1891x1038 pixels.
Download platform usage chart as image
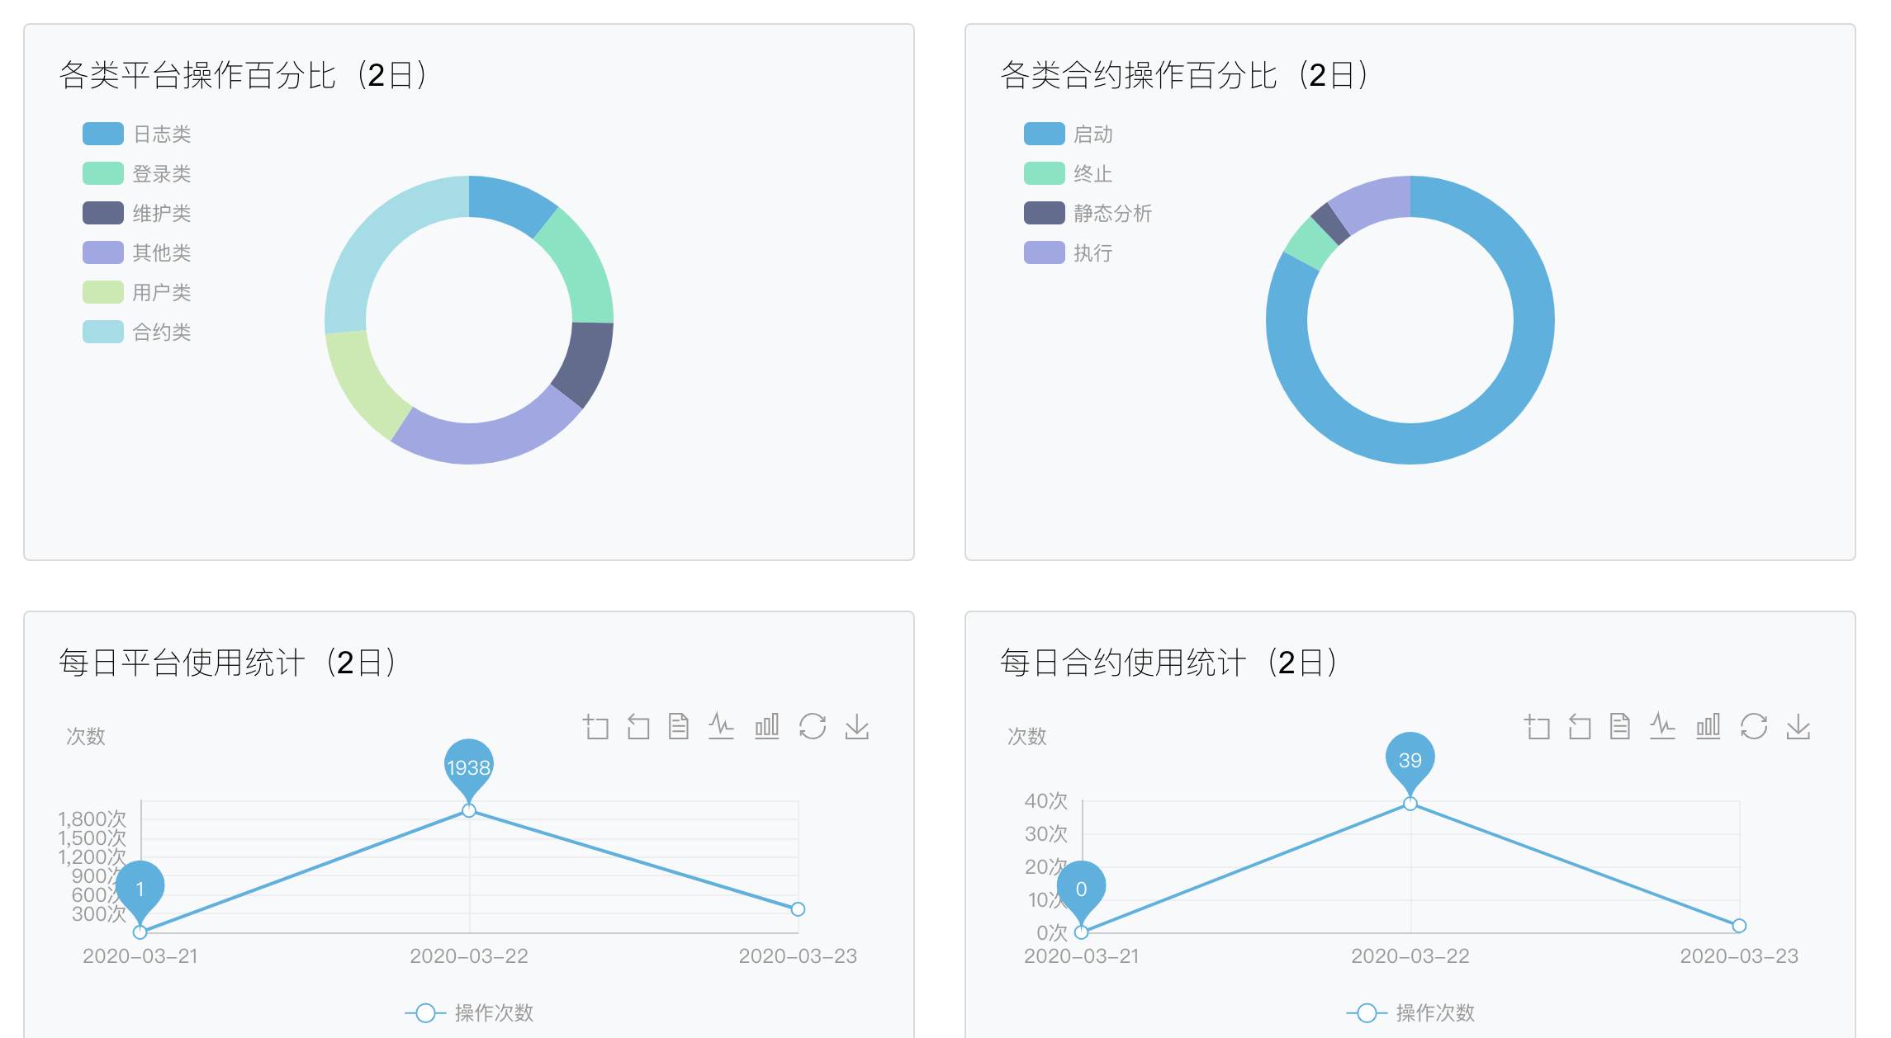coord(857,727)
